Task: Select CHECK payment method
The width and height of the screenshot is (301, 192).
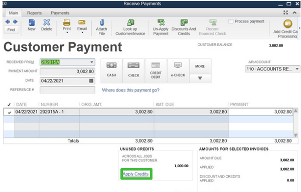Action: pyautogui.click(x=133, y=71)
